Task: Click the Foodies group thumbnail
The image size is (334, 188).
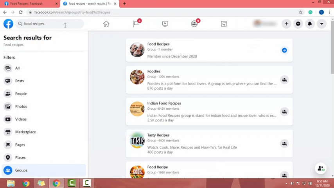Action: tap(137, 77)
